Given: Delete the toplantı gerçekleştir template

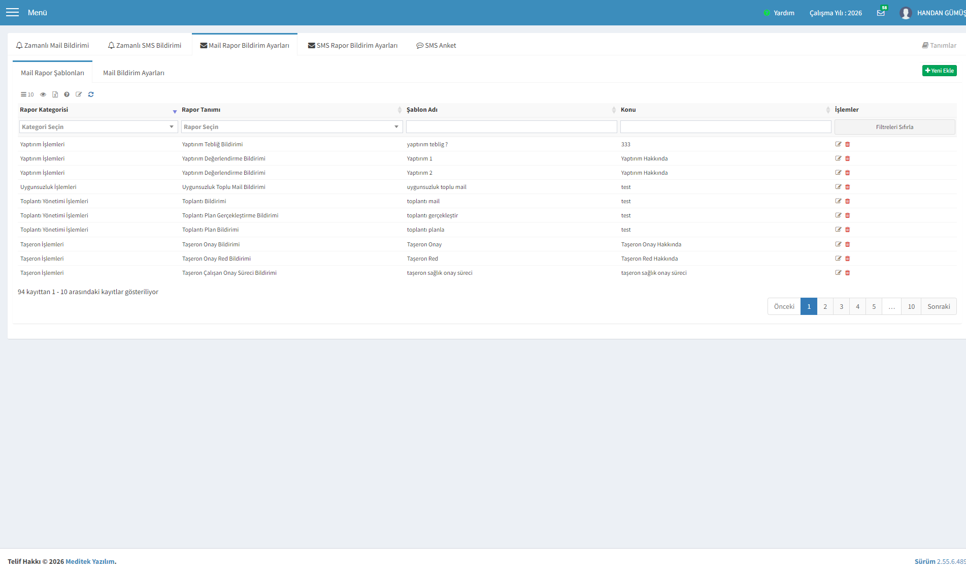Looking at the screenshot, I should coord(847,215).
